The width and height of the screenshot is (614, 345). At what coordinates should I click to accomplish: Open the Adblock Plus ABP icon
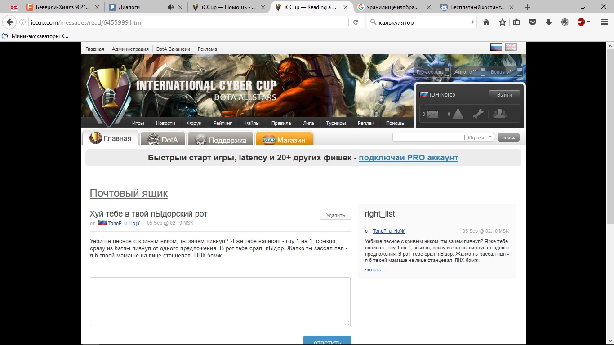pyautogui.click(x=581, y=22)
